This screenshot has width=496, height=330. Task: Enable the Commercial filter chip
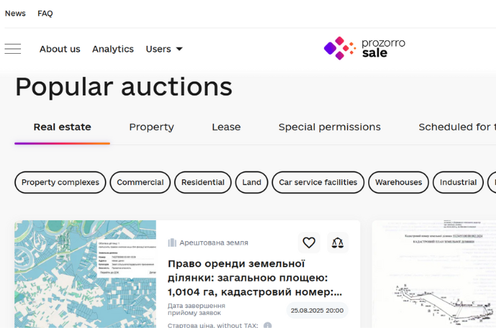140,182
